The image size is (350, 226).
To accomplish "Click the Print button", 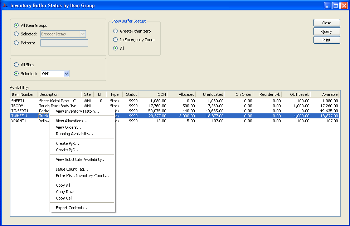I will [x=326, y=40].
